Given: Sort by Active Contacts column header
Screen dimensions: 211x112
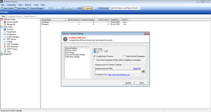Looking at the screenshot, I should [x=73, y=20].
